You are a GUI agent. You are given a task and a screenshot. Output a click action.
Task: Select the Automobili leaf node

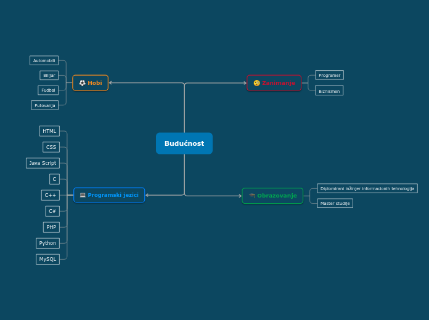pos(44,61)
